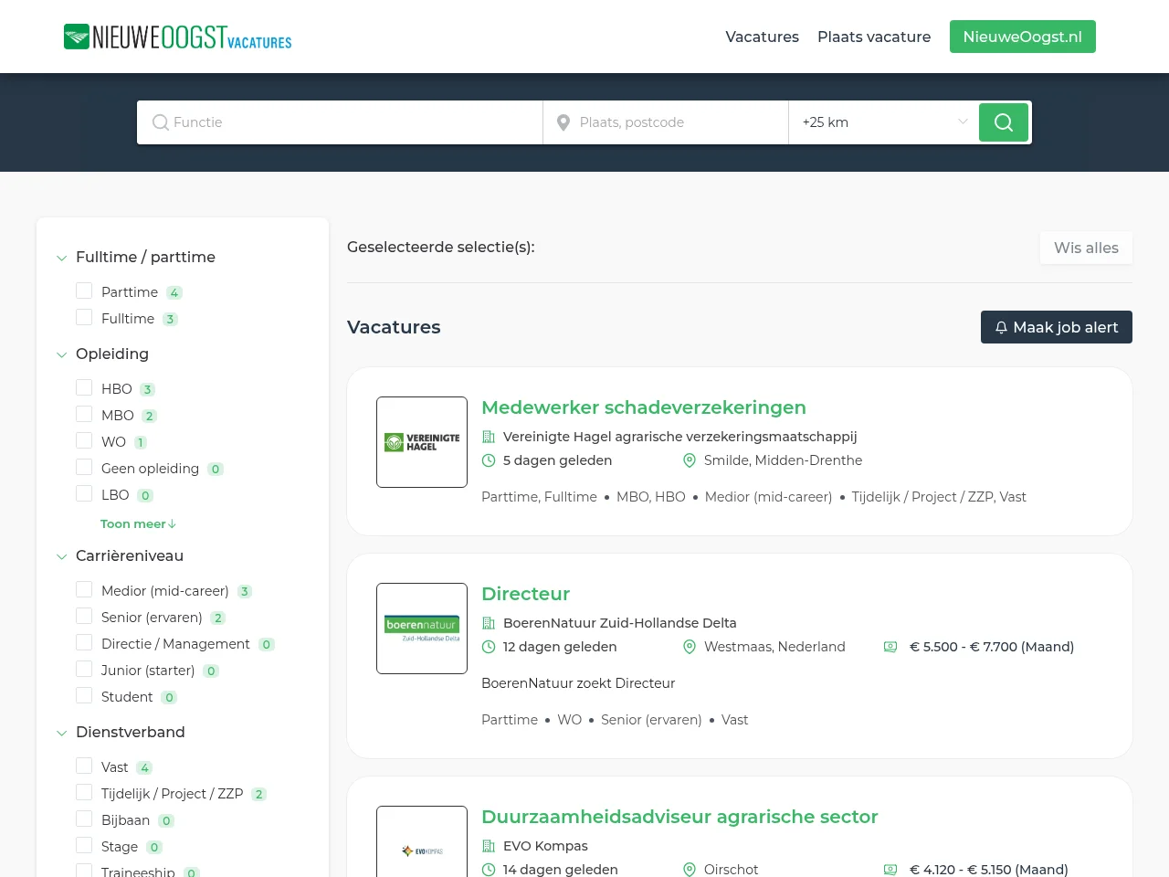The height and width of the screenshot is (877, 1169).
Task: Focus the Plaats, postcode field
Action: point(666,122)
